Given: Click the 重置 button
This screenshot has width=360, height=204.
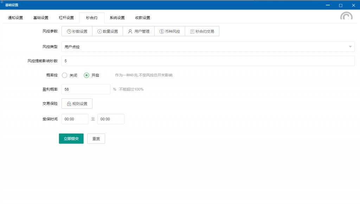Looking at the screenshot, I should tap(96, 139).
